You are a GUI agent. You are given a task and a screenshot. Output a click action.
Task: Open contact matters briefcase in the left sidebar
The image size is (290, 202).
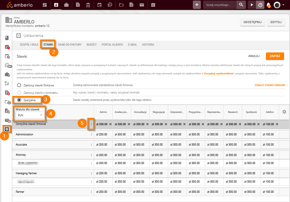tap(7, 75)
